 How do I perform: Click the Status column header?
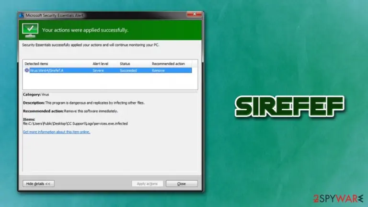click(125, 64)
